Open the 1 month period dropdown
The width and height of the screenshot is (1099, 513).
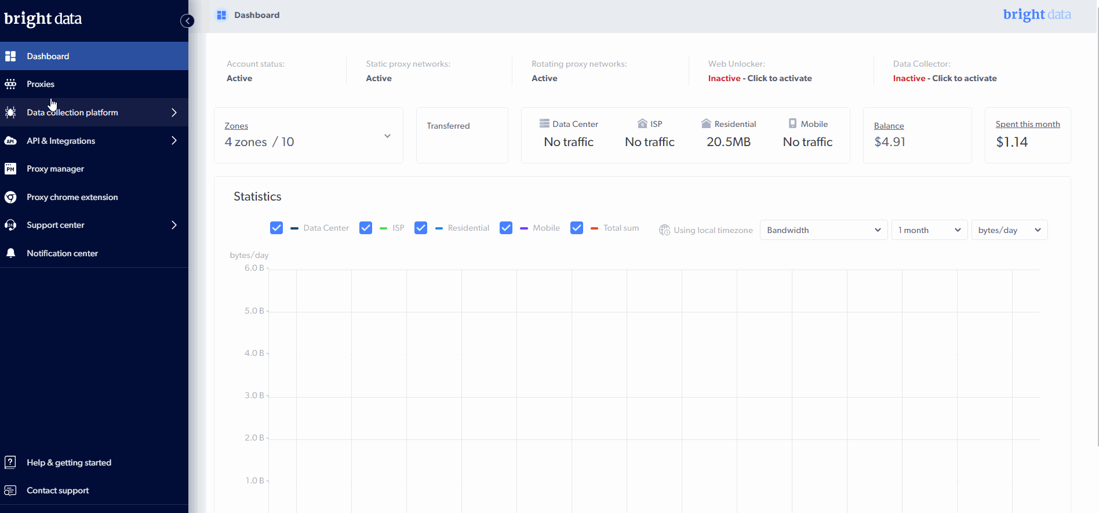pos(930,230)
